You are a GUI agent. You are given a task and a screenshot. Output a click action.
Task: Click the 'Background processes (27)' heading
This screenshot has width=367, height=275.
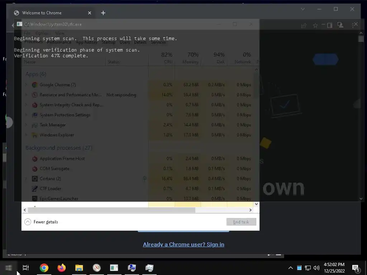pos(59,148)
